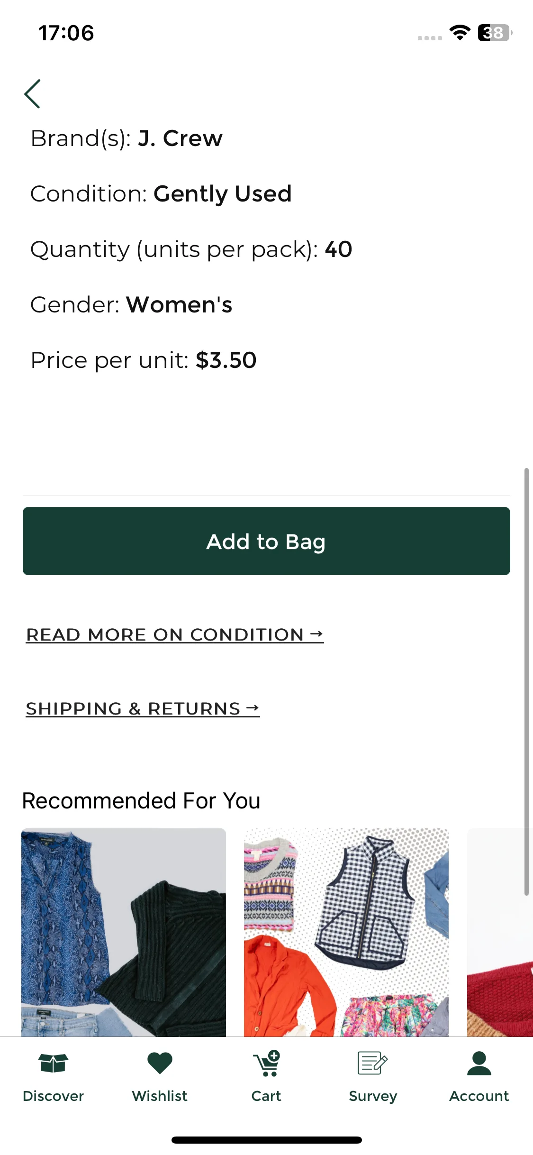Viewport: 533px width, 1155px height.
Task: Tap the Account person icon
Action: (x=479, y=1063)
